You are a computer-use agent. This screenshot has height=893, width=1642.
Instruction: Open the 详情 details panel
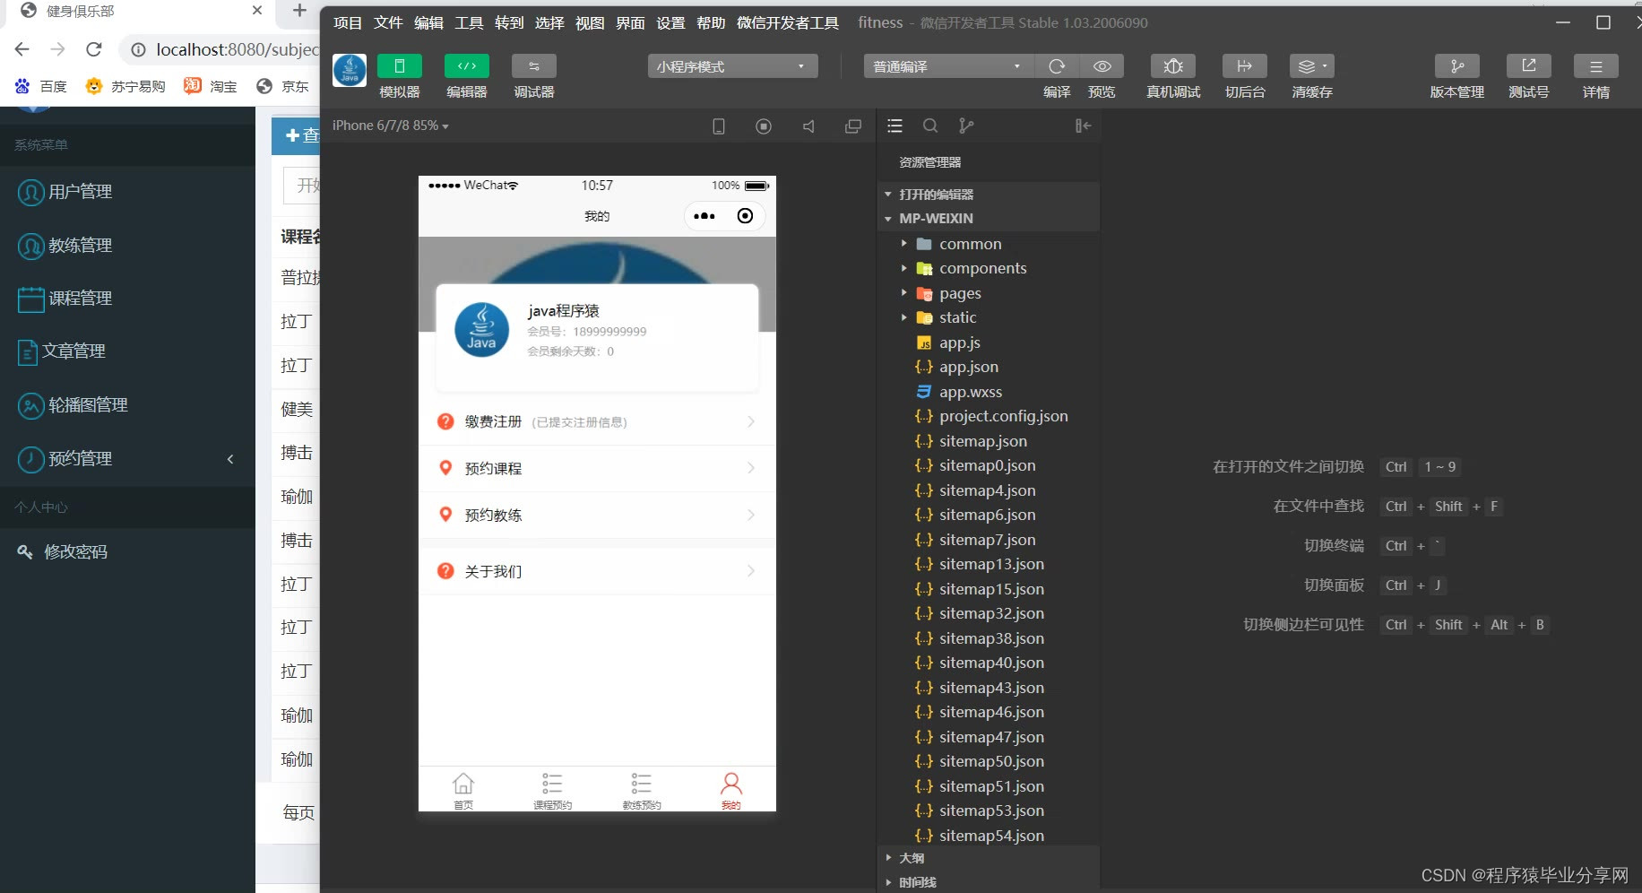1596,66
